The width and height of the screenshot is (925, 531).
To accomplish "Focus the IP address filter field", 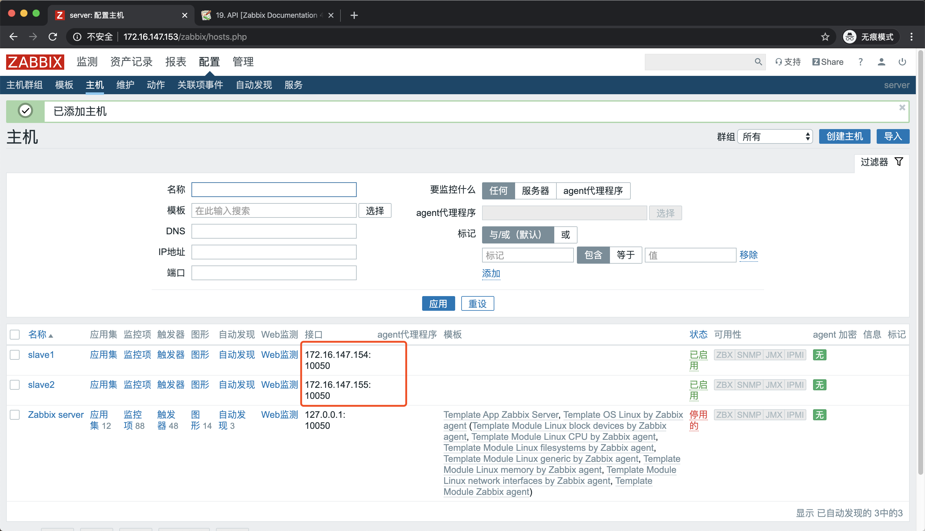I will [x=274, y=252].
